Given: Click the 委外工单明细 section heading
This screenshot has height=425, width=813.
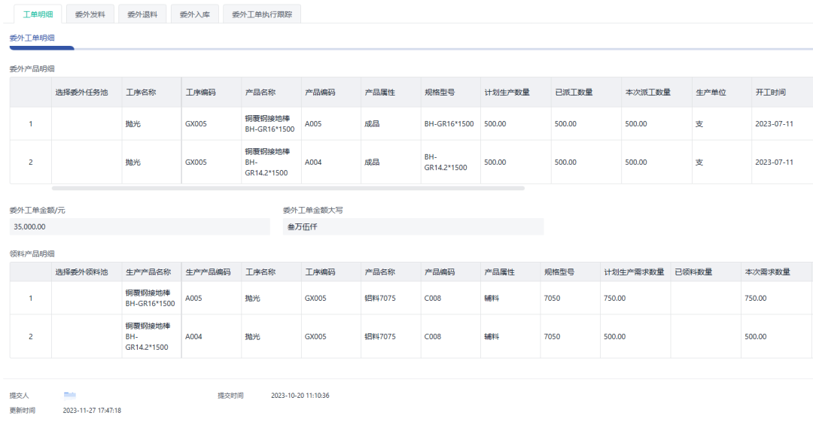Looking at the screenshot, I should (x=32, y=38).
